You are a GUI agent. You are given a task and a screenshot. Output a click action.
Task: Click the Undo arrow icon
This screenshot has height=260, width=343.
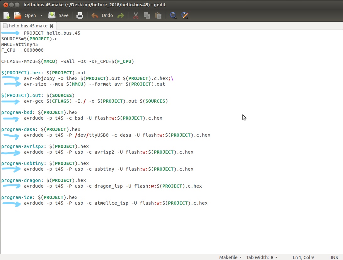coord(95,15)
